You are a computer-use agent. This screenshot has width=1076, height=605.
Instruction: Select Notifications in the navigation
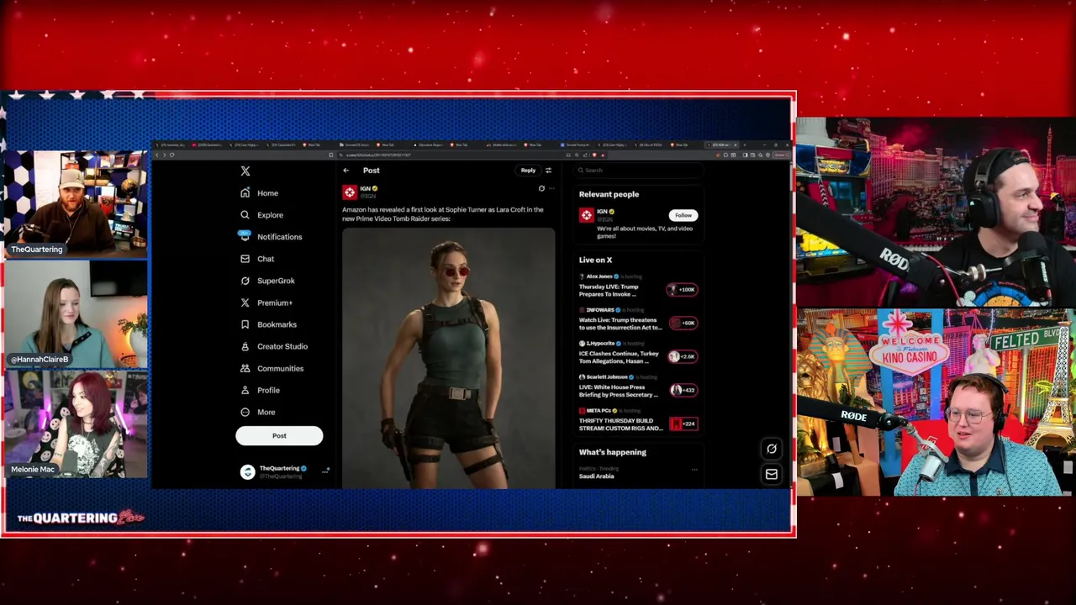point(279,237)
